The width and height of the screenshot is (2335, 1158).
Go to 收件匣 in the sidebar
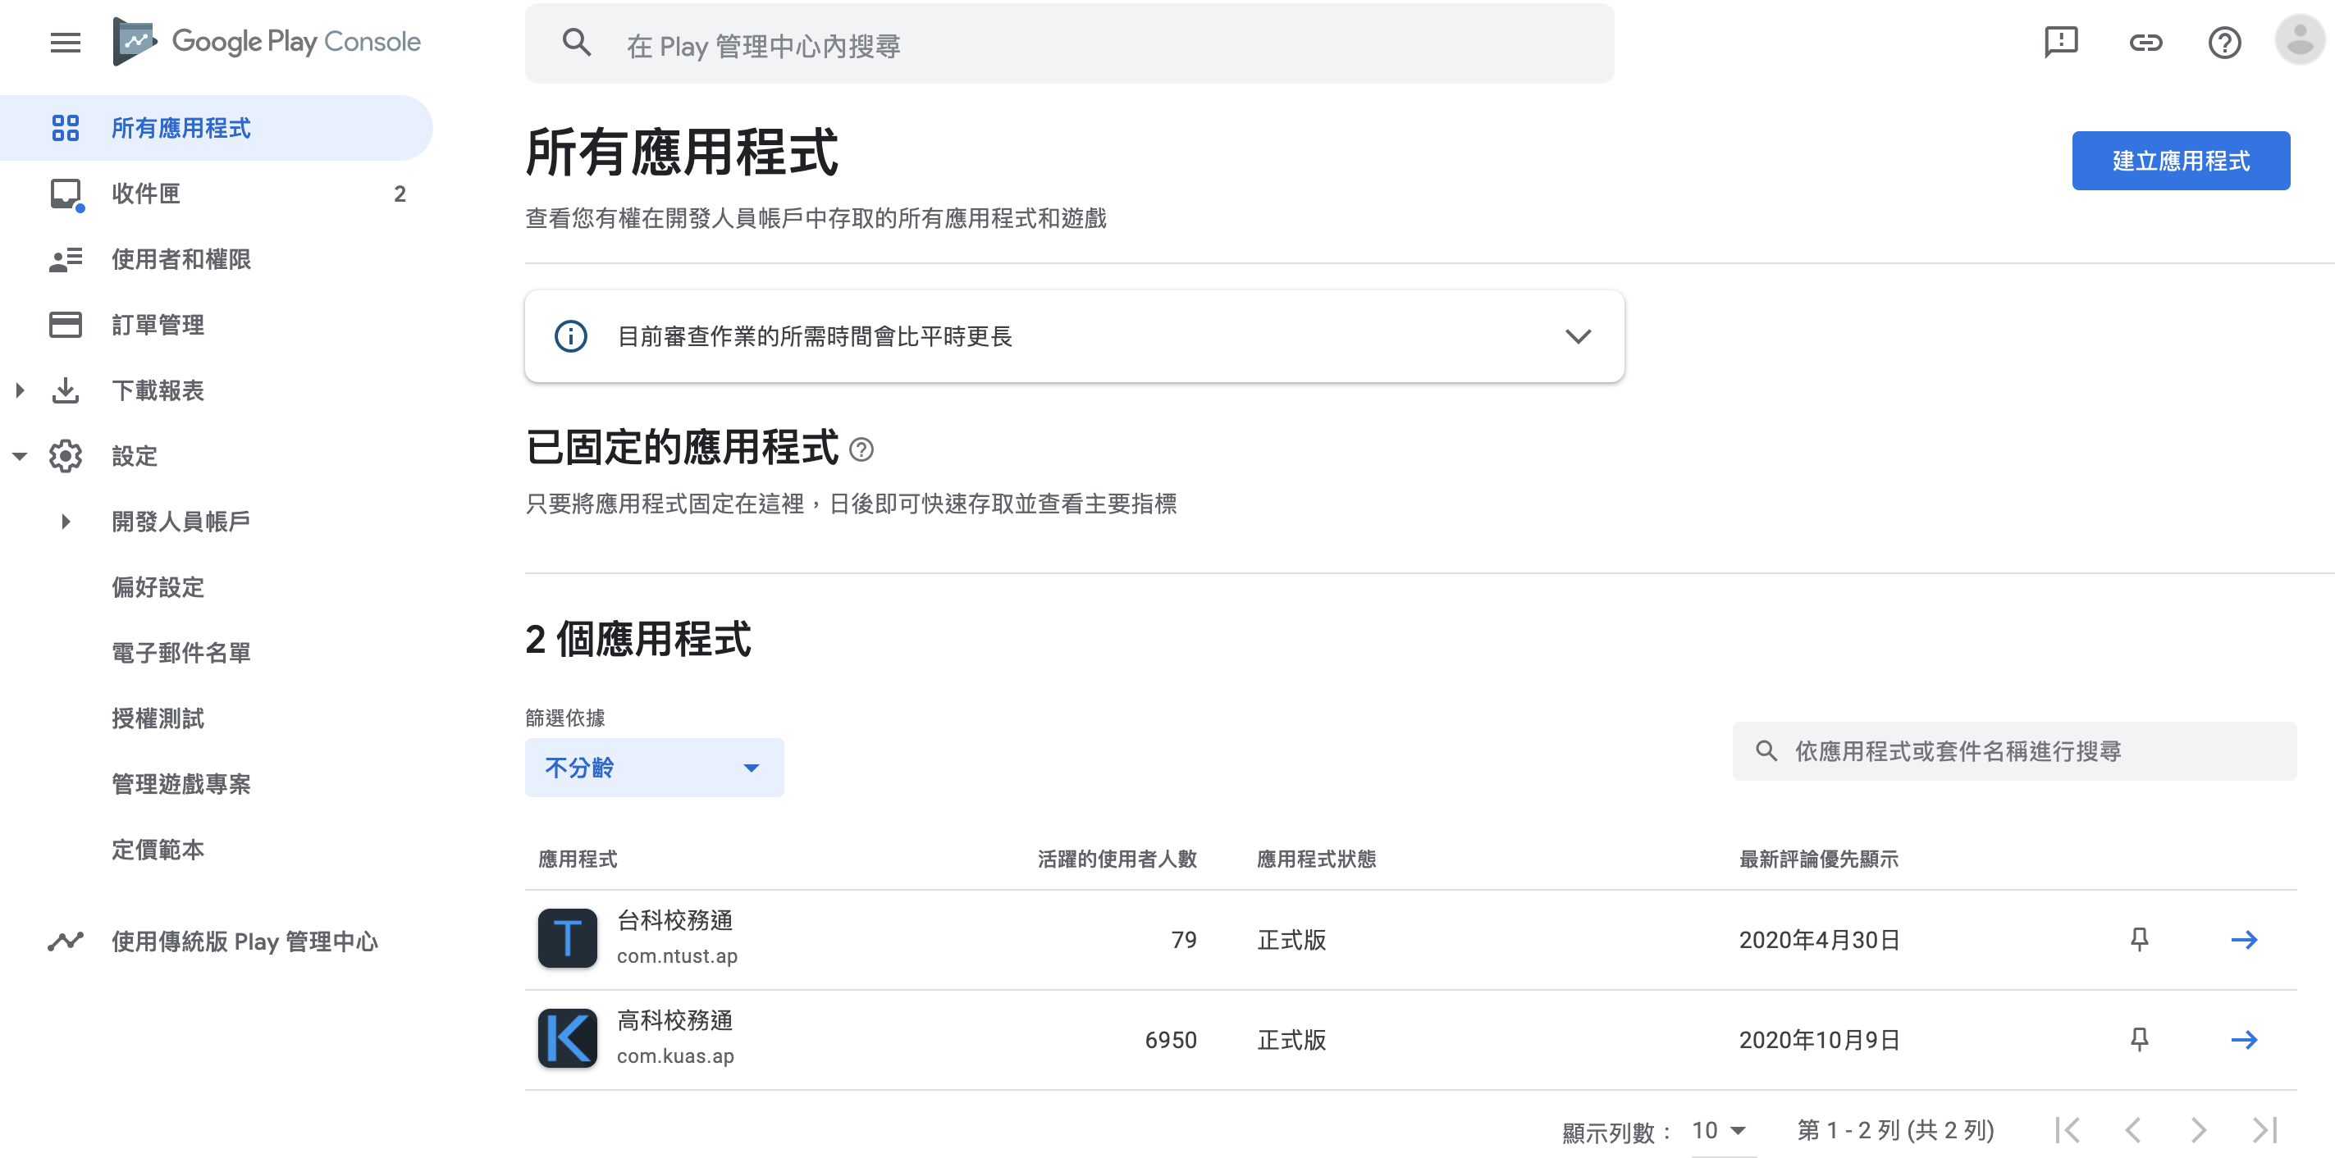coord(145,194)
